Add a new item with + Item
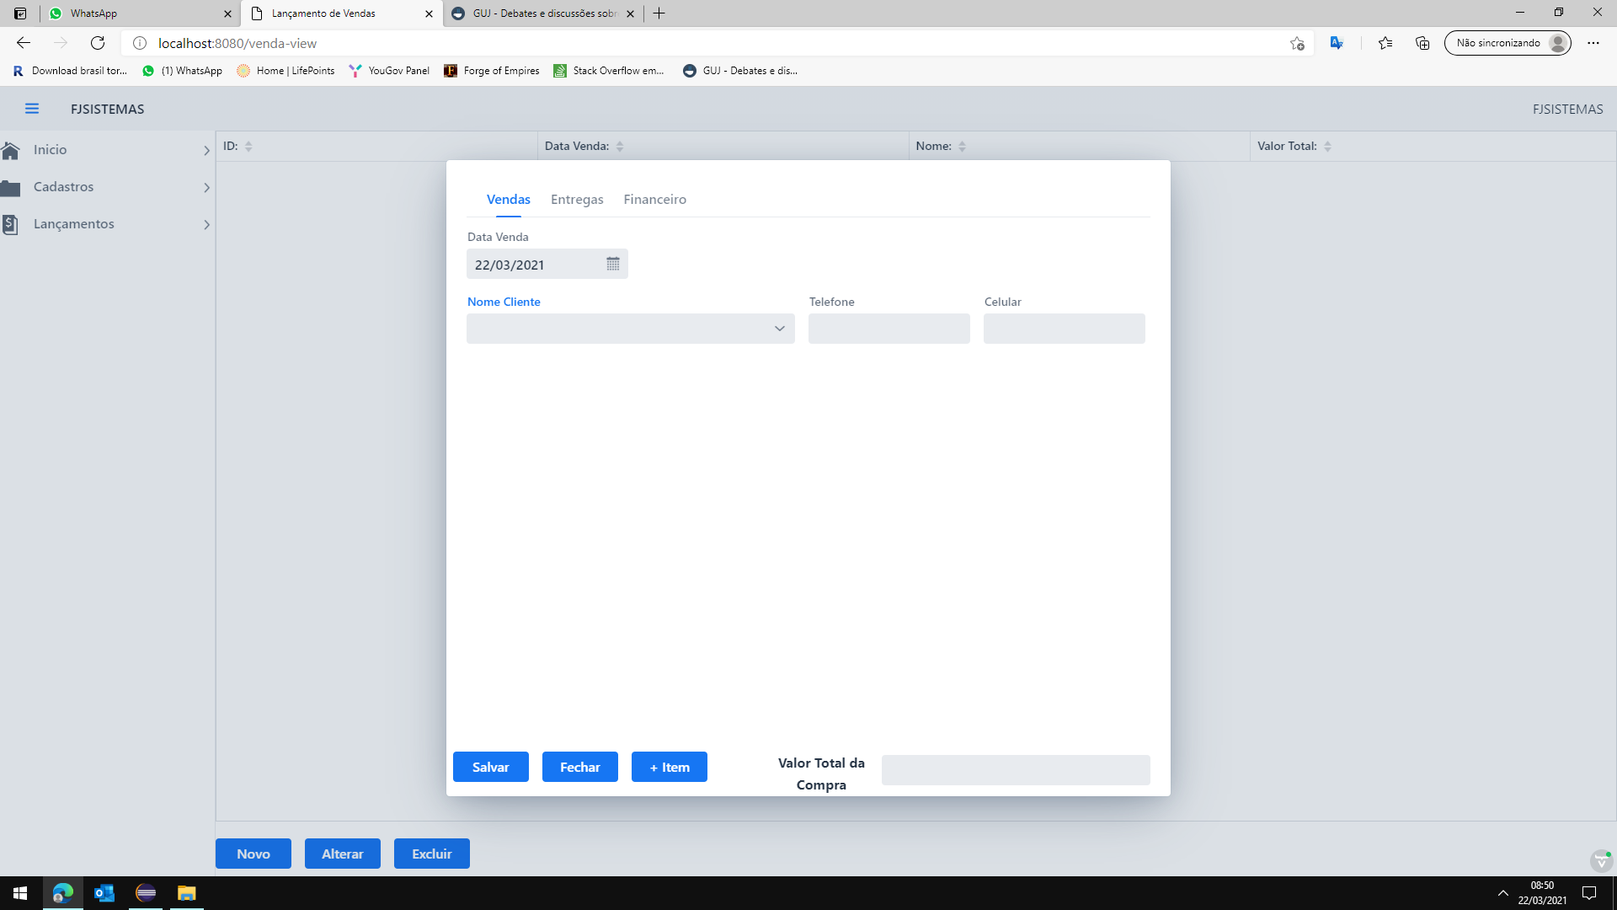This screenshot has width=1617, height=910. point(669,767)
